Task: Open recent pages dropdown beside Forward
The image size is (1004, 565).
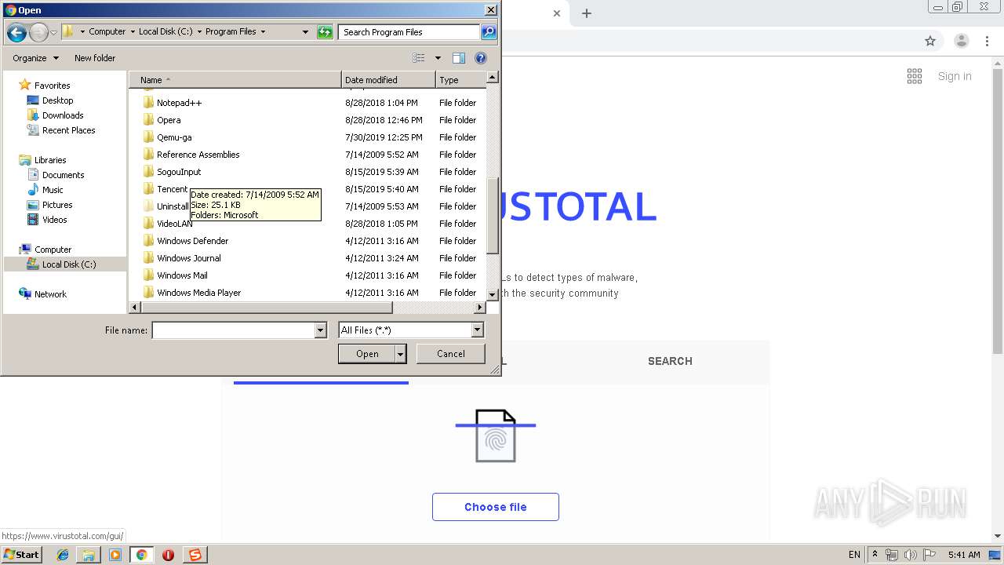Action: point(53,32)
